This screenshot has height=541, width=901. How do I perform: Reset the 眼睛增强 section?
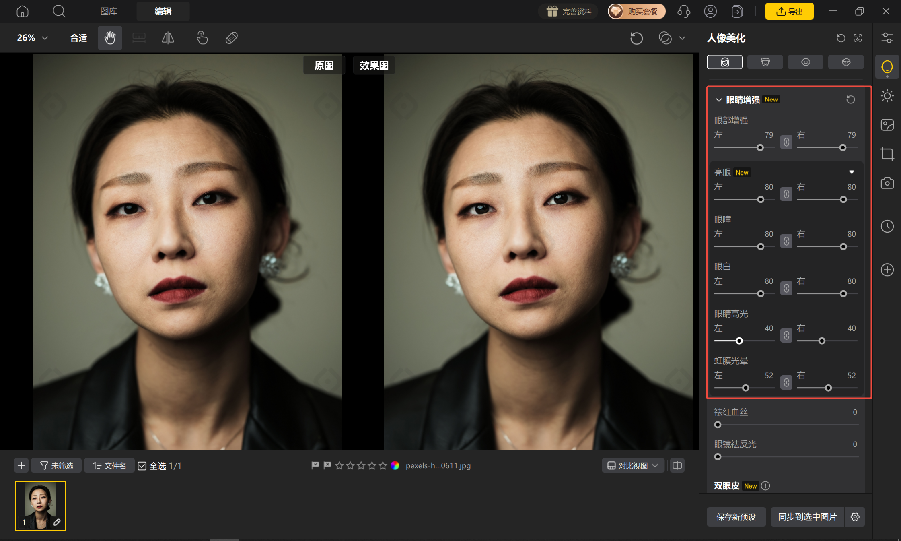[850, 99]
